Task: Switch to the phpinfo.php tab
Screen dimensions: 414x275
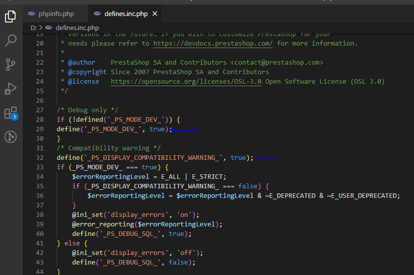Action: click(x=55, y=14)
